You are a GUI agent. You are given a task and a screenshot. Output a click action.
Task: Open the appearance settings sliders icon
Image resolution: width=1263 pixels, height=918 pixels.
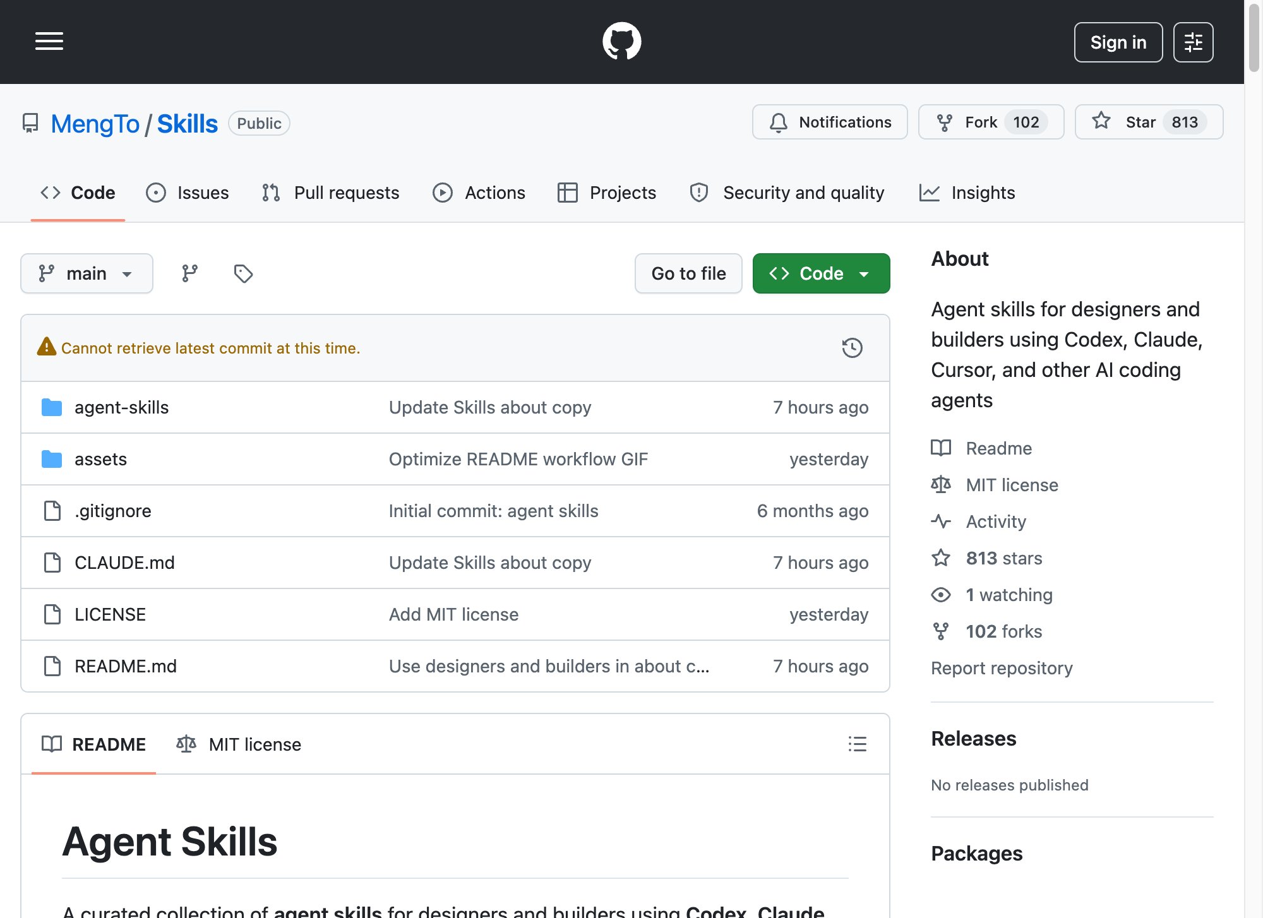coord(1193,42)
